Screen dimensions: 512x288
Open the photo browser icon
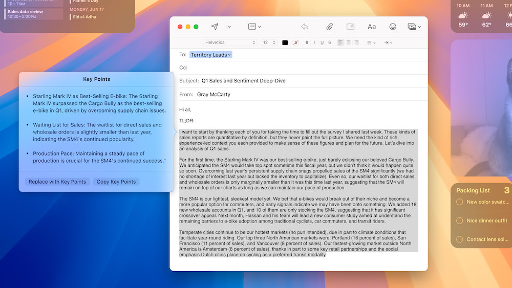(x=414, y=27)
